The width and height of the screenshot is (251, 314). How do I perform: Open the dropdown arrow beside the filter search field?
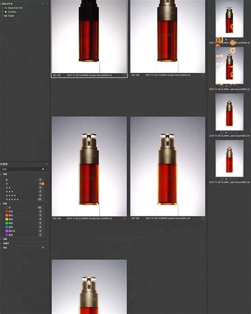47,169
